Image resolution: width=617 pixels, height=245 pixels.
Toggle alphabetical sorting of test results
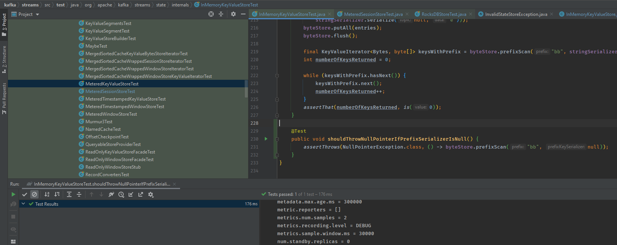point(47,194)
